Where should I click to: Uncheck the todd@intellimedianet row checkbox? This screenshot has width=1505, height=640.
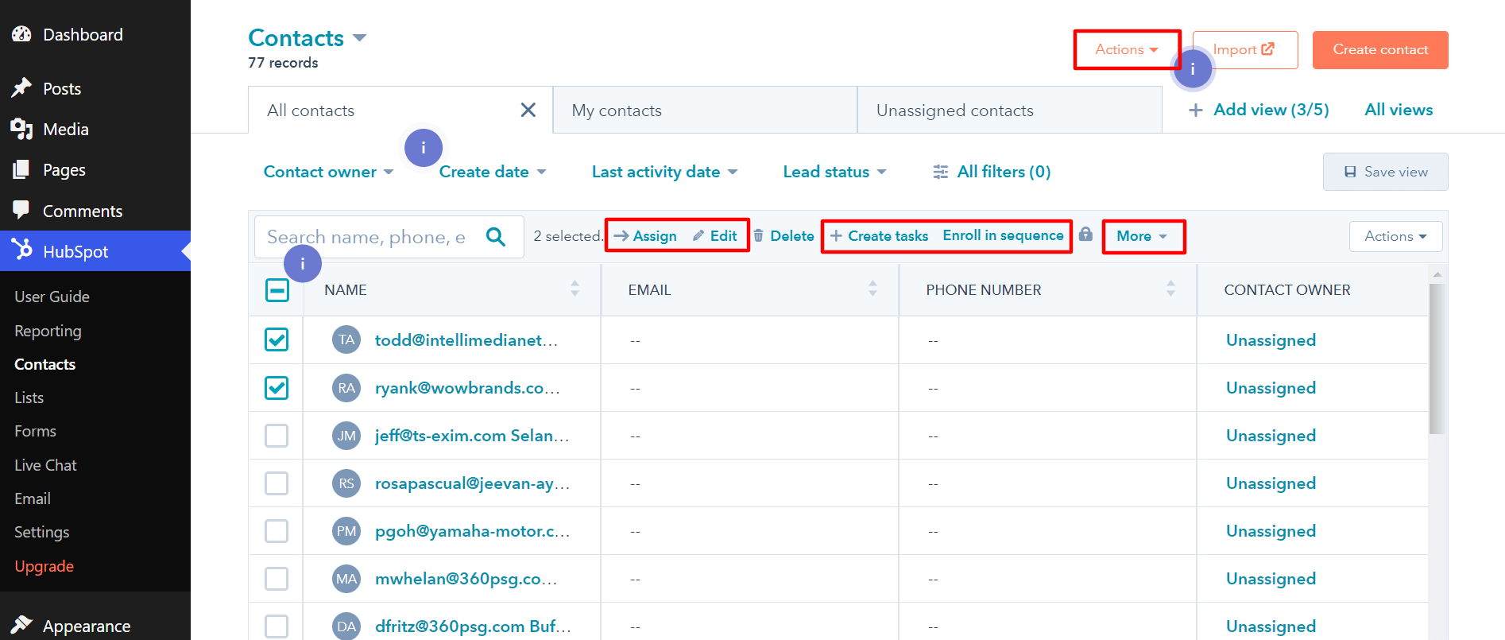click(x=277, y=340)
